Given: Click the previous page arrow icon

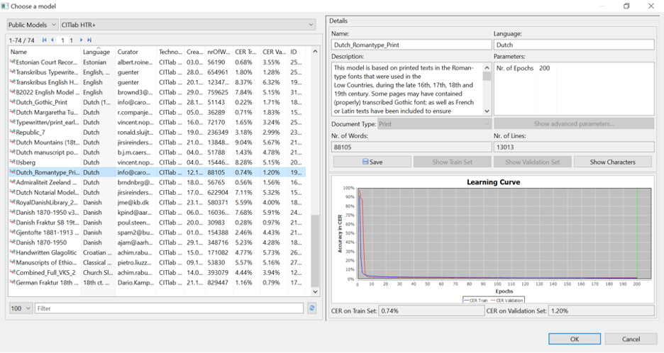Looking at the screenshot, I should (52, 40).
